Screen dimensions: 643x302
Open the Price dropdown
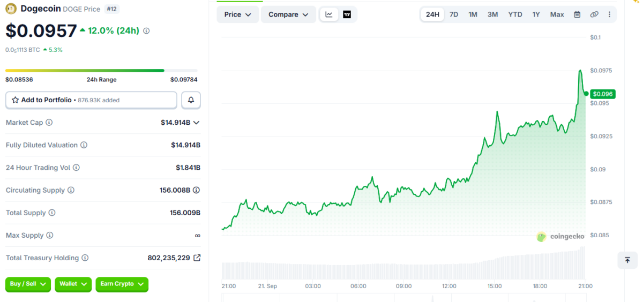[x=237, y=14]
